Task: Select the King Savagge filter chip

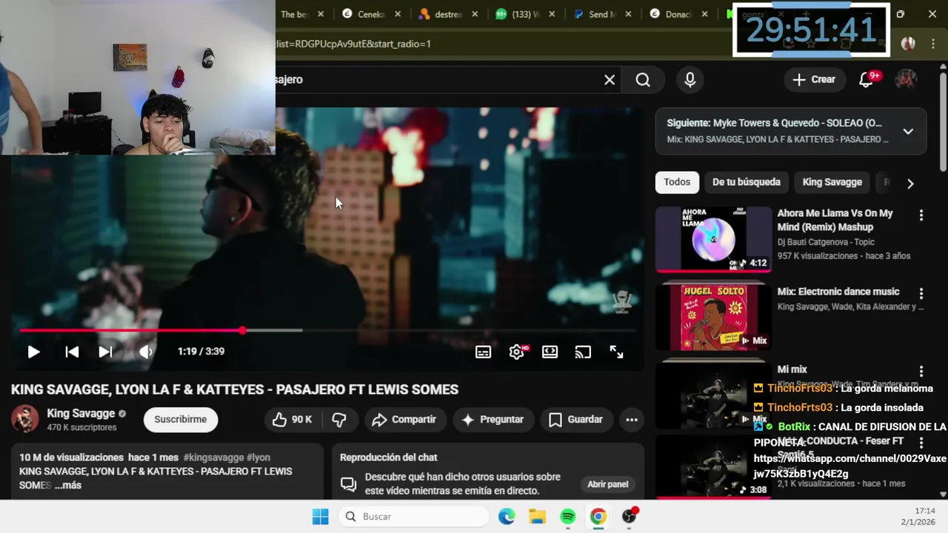Action: (832, 182)
